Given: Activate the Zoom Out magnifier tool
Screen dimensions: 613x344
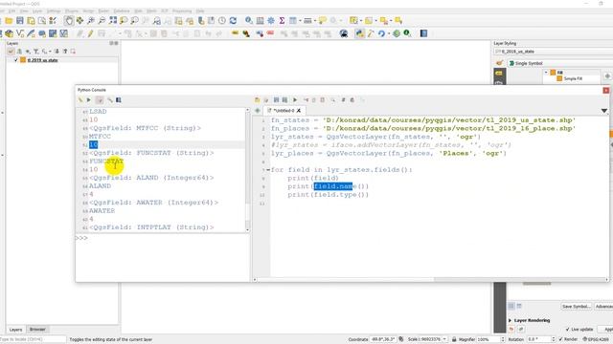Looking at the screenshot, I should 102,21.
